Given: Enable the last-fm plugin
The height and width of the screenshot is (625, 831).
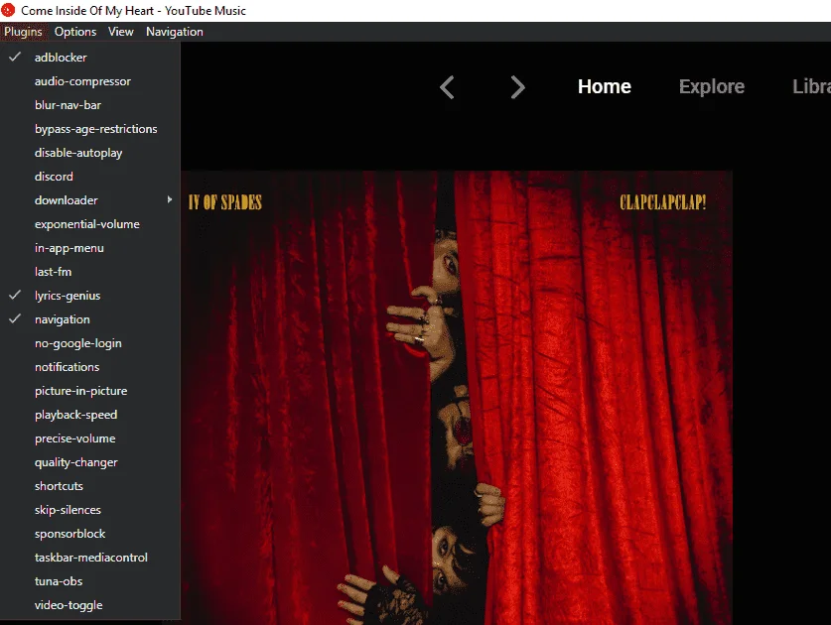Looking at the screenshot, I should (x=90, y=272).
